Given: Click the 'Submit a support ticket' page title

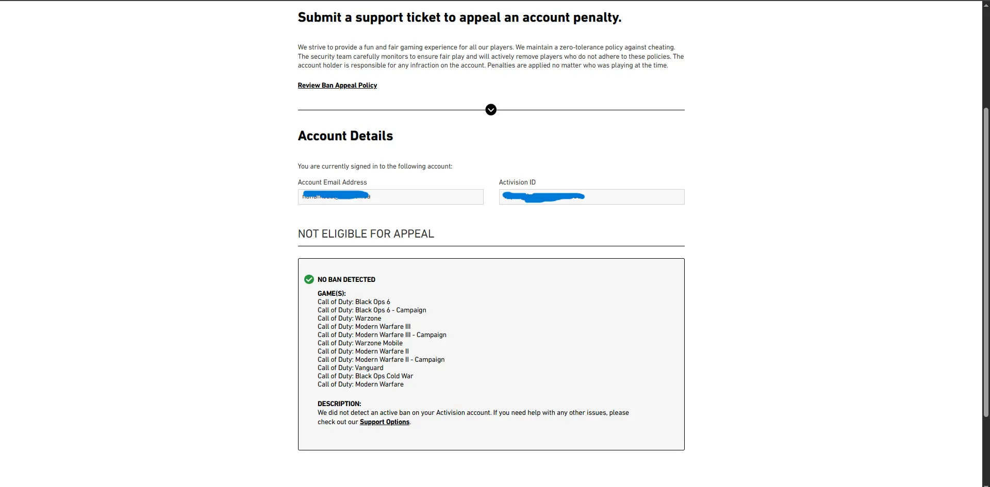Looking at the screenshot, I should click(459, 18).
